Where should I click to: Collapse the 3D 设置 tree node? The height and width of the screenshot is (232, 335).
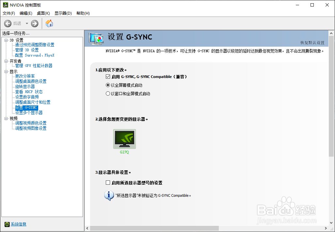tap(6, 40)
